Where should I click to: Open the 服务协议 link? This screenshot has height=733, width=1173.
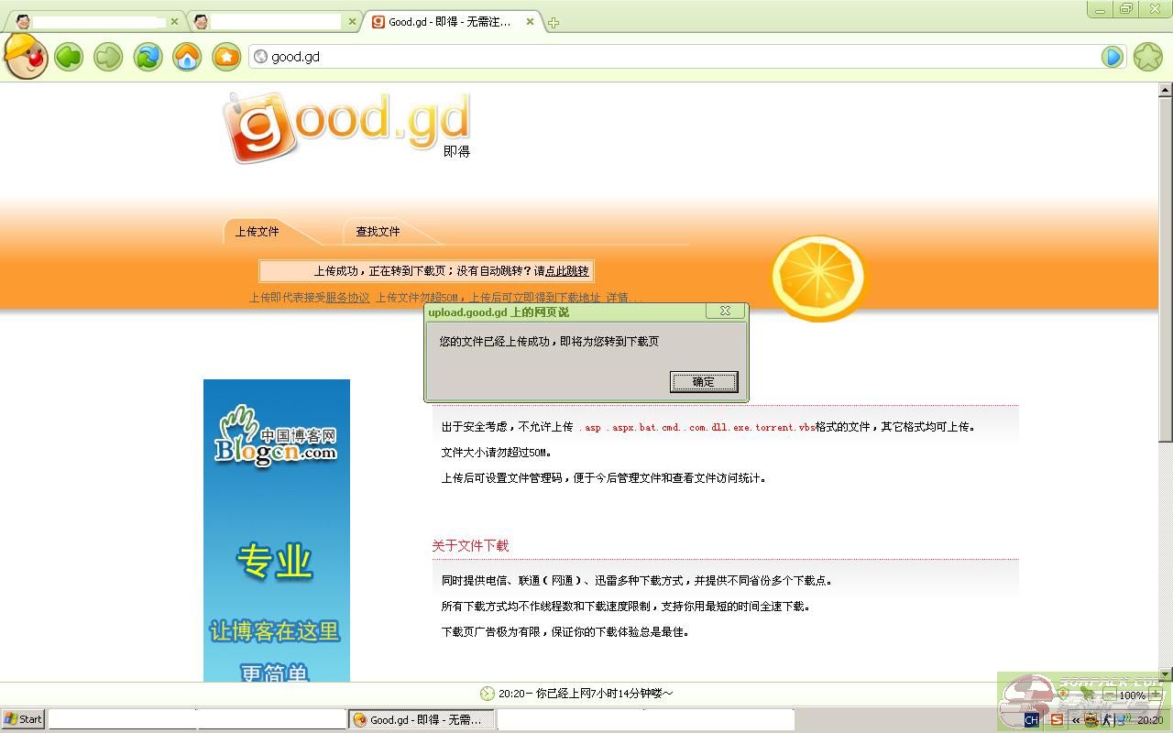click(x=348, y=298)
